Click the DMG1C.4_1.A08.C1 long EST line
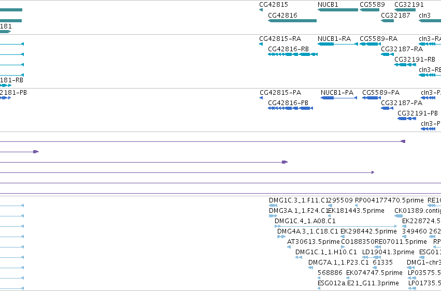The height and width of the screenshot is (291, 441). tap(336, 226)
